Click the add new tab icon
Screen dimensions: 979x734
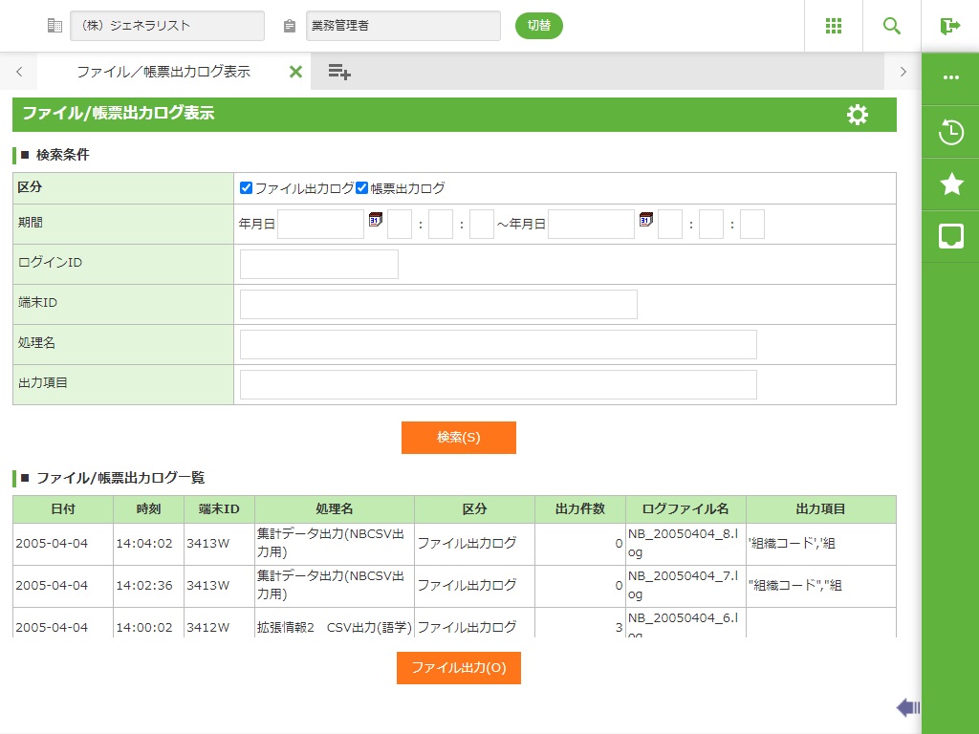tap(339, 72)
